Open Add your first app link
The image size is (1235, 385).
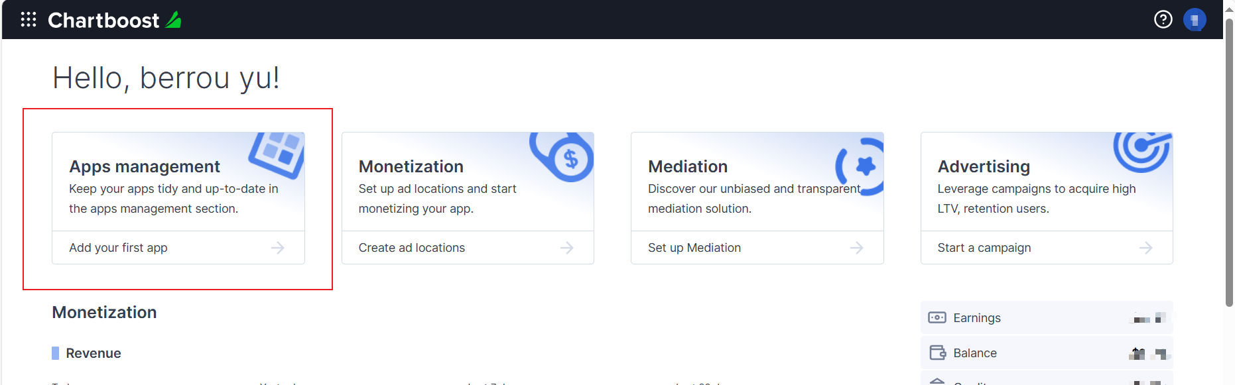click(x=118, y=247)
